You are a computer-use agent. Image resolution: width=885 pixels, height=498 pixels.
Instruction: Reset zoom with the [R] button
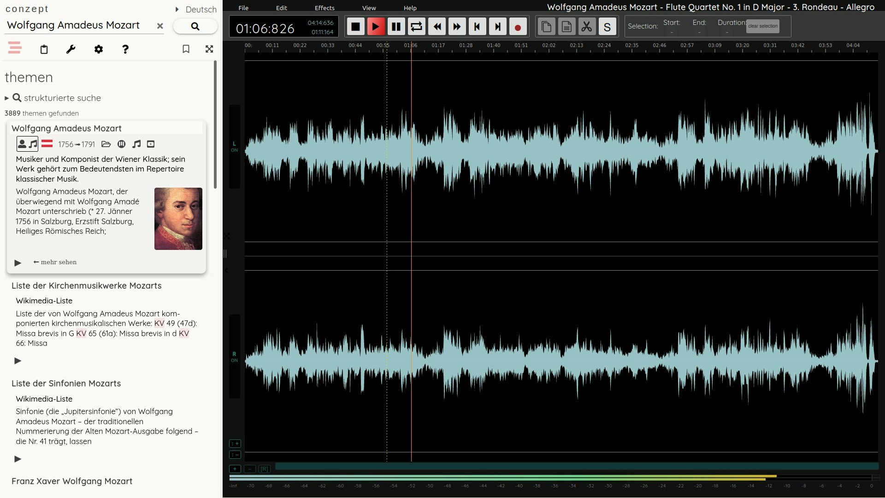(x=264, y=469)
